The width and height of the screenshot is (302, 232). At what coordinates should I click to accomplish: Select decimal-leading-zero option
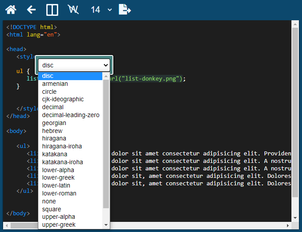coord(70,115)
